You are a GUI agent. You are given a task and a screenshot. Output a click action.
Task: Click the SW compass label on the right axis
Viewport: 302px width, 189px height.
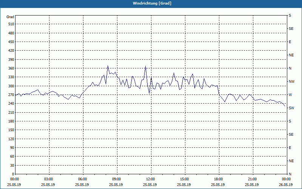(x=291, y=108)
